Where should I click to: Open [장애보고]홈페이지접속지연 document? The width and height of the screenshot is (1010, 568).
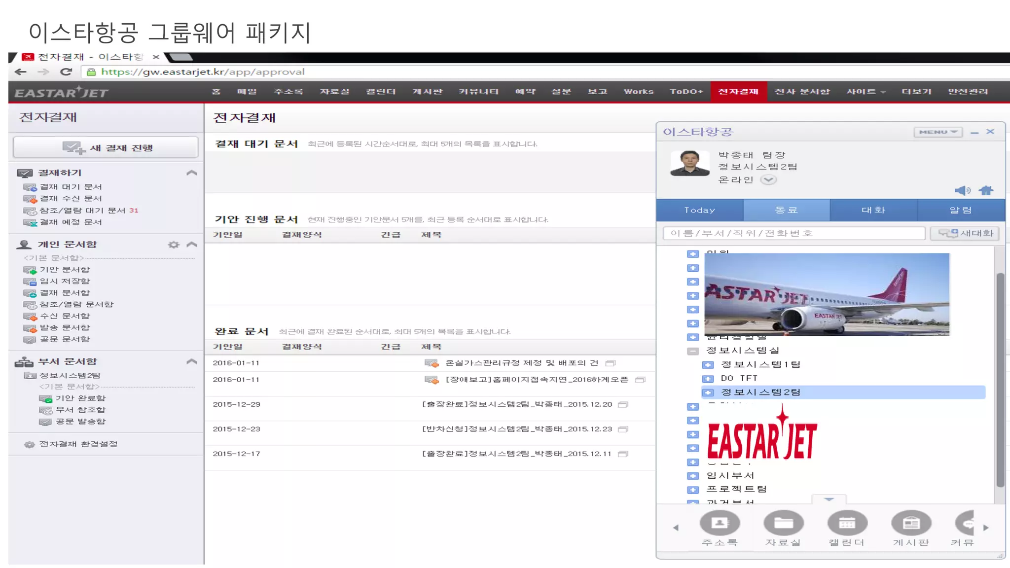[537, 380]
